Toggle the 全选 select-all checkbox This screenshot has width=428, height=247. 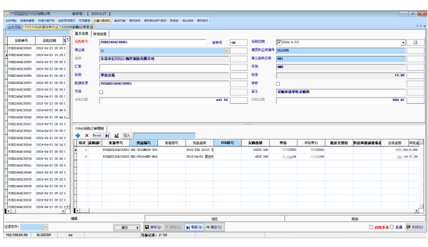coord(392,227)
